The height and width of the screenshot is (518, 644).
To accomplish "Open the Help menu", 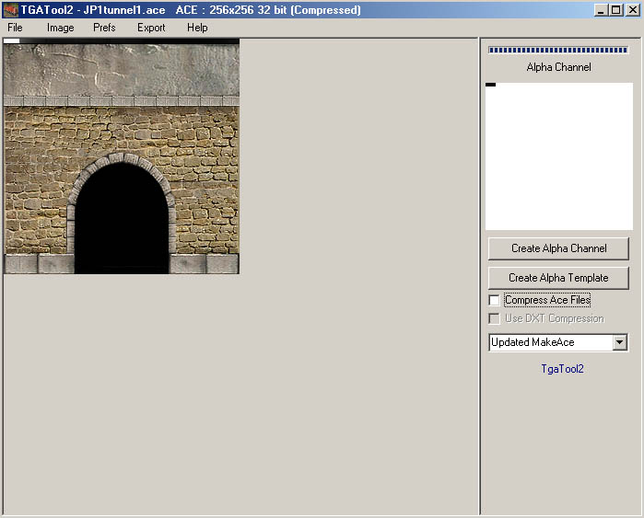I will (x=197, y=28).
